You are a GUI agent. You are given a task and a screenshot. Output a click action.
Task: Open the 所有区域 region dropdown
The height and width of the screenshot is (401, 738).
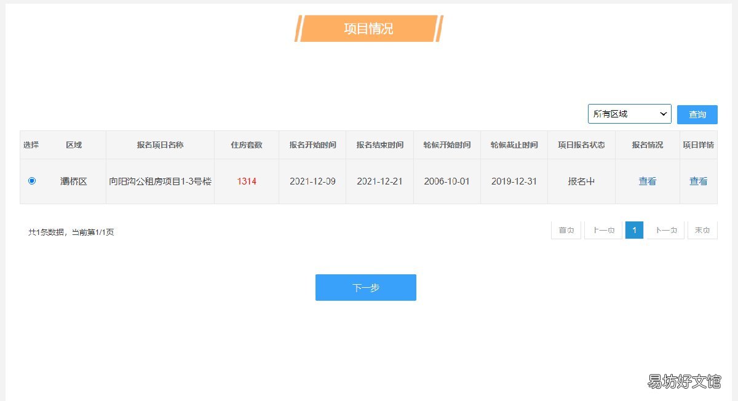click(629, 114)
